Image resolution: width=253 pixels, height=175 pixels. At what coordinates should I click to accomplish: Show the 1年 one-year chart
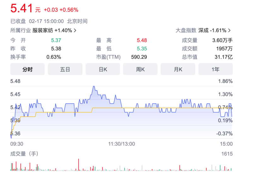tap(215, 69)
